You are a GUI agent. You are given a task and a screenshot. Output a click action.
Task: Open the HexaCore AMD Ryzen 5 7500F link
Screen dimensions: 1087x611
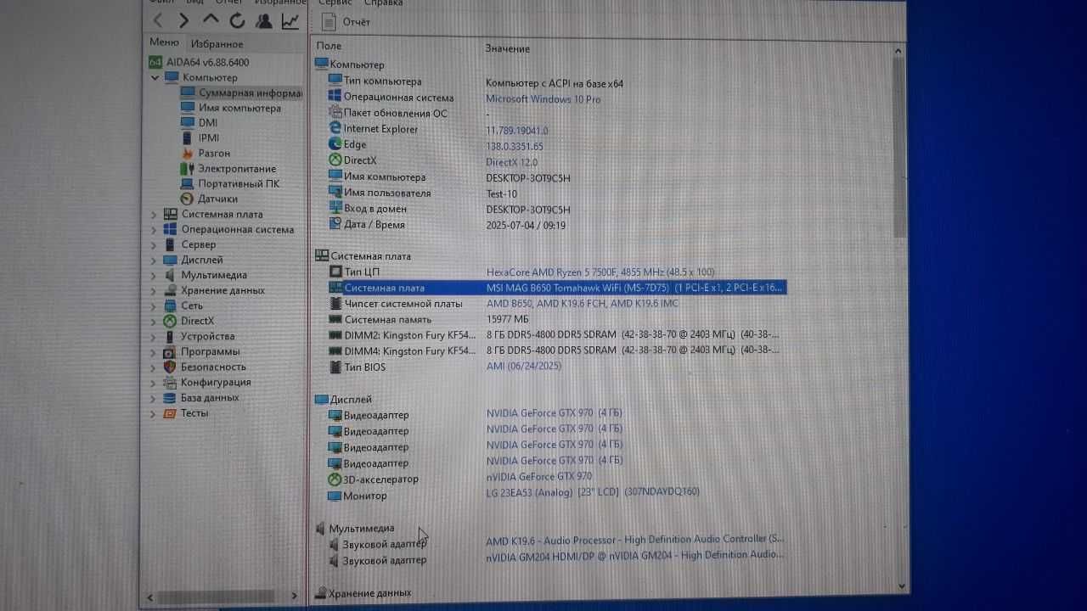pyautogui.click(x=602, y=272)
